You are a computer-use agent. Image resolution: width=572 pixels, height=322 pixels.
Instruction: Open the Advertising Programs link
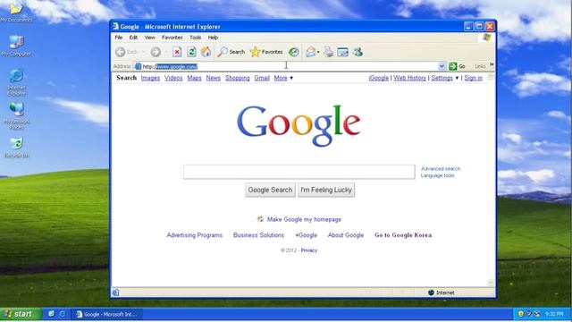pos(195,235)
